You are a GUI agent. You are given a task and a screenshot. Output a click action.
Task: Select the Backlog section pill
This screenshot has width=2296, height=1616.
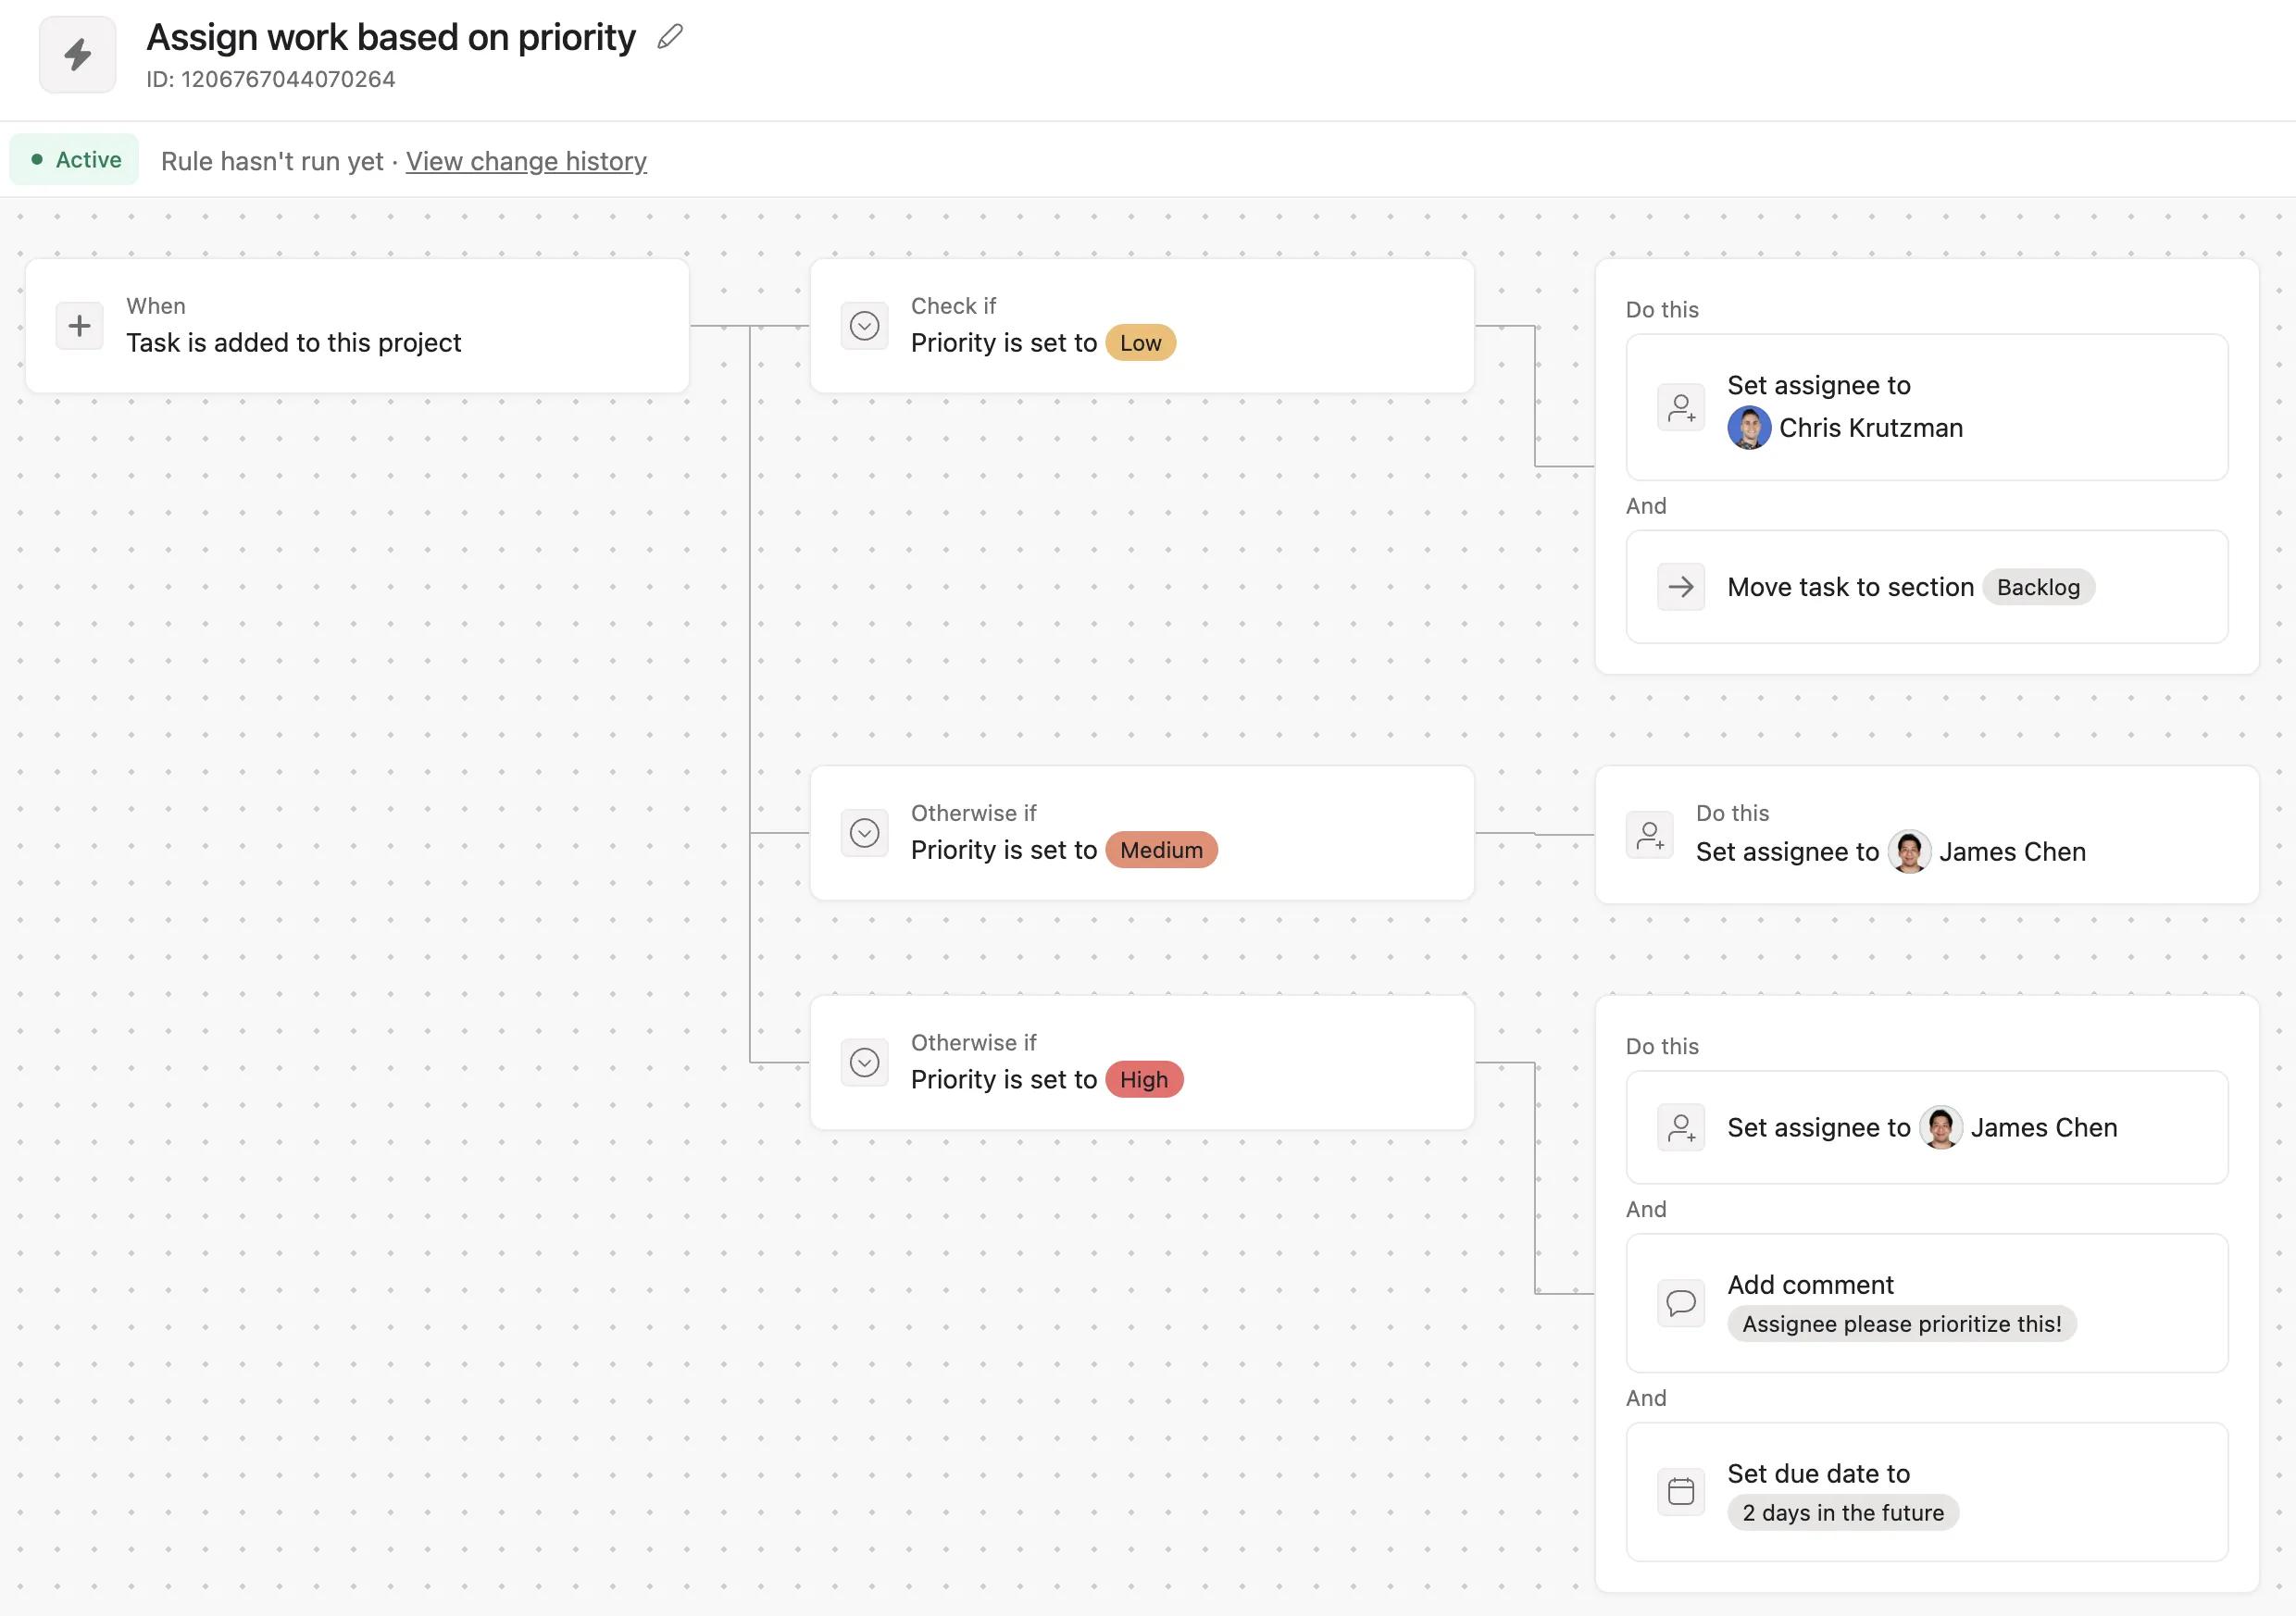point(2037,587)
